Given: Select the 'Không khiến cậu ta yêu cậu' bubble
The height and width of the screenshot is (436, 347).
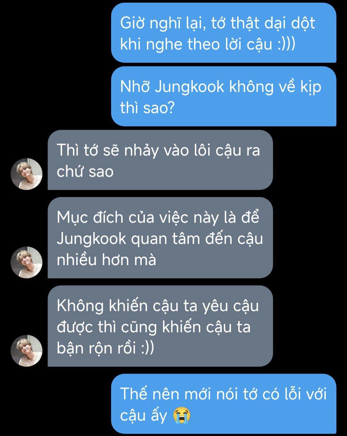Looking at the screenshot, I should click(x=160, y=326).
